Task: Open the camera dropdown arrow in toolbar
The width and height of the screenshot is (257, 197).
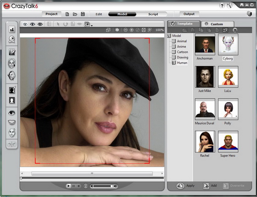Action: [x=92, y=26]
